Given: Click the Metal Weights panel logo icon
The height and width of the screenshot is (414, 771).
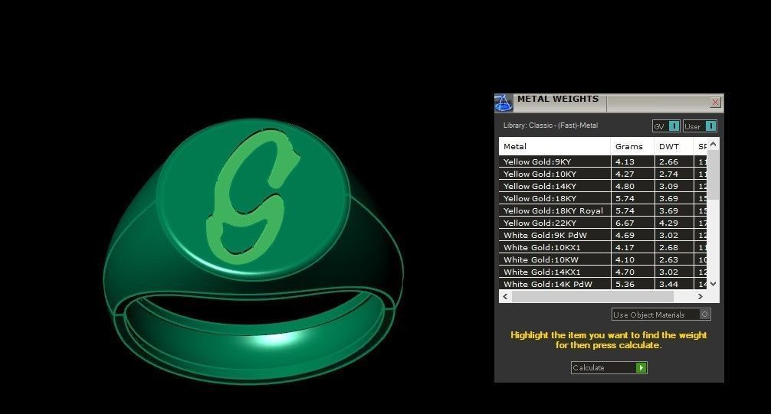Looking at the screenshot, I should 503,103.
